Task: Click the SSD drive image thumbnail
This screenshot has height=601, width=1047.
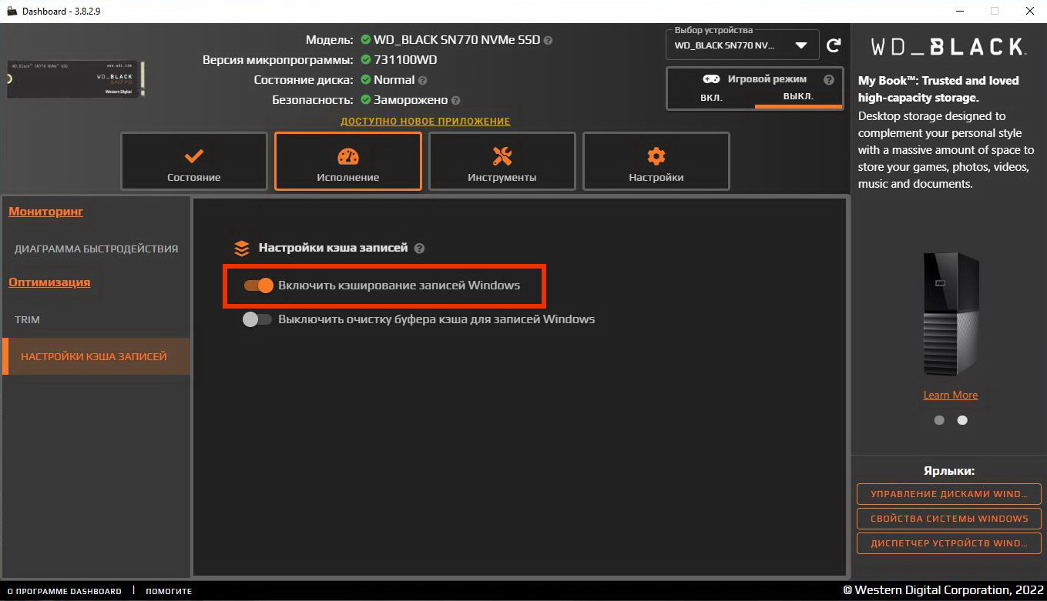Action: click(76, 79)
